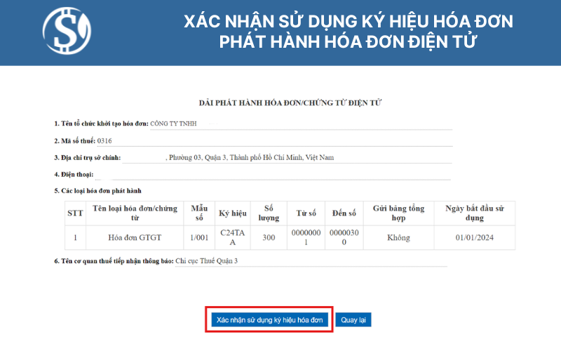
Task: Select tax code value '0316'
Action: coord(104,141)
